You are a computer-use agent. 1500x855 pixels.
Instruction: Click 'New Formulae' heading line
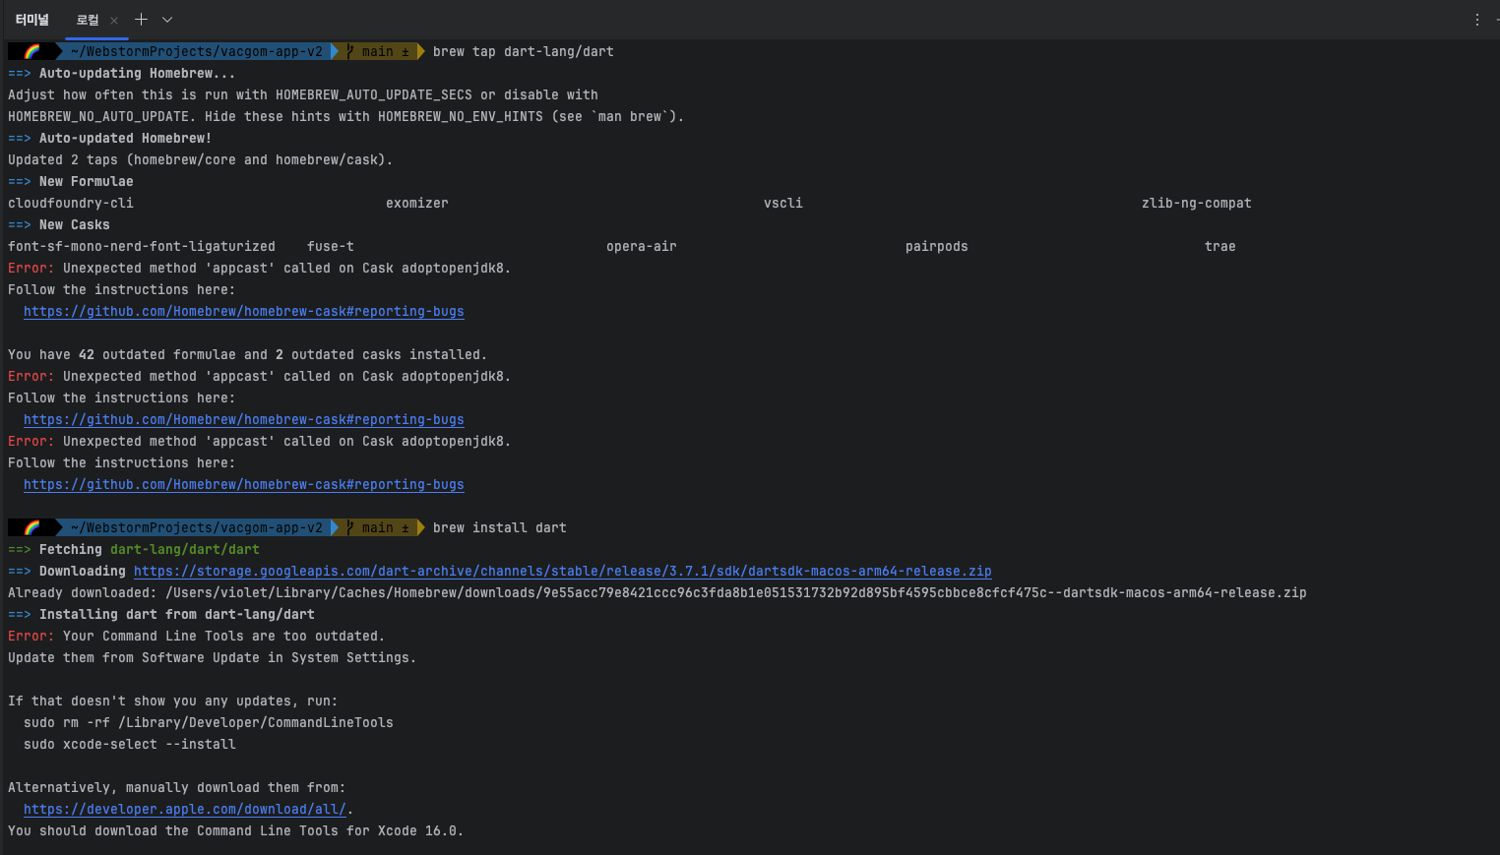[x=71, y=182]
